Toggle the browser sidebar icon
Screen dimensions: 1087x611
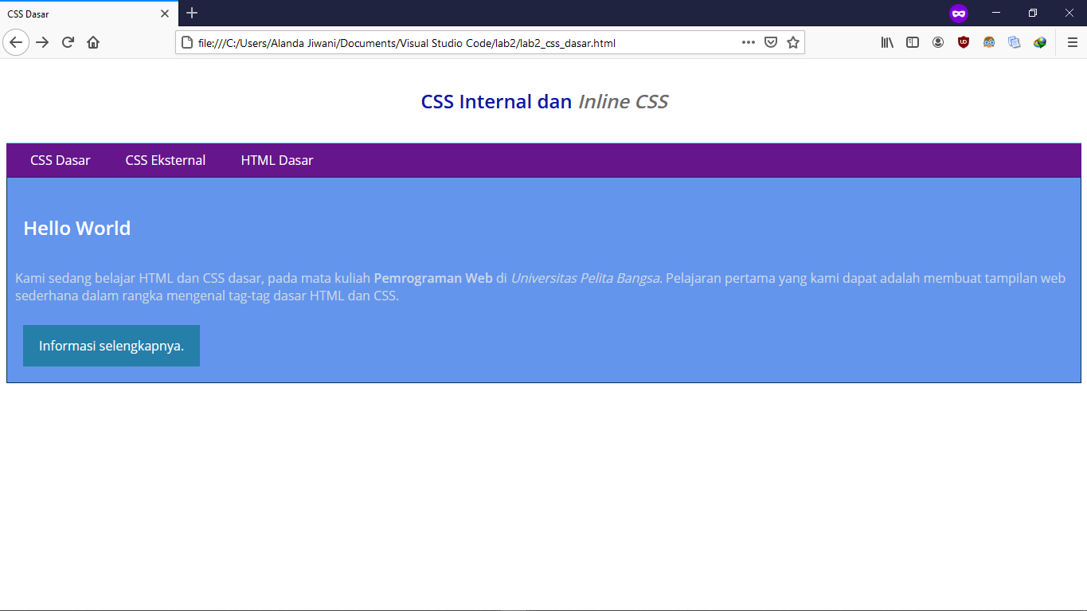coord(912,42)
